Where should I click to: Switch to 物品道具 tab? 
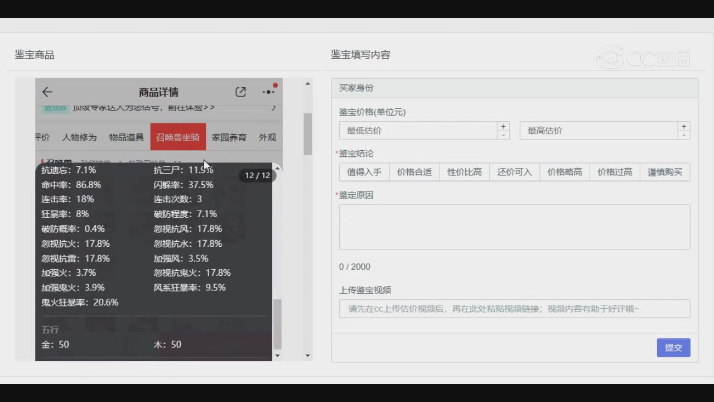(x=126, y=137)
